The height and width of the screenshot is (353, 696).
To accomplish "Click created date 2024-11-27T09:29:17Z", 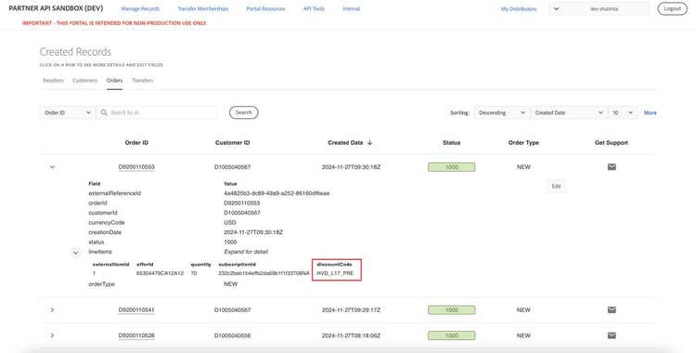I will [351, 310].
